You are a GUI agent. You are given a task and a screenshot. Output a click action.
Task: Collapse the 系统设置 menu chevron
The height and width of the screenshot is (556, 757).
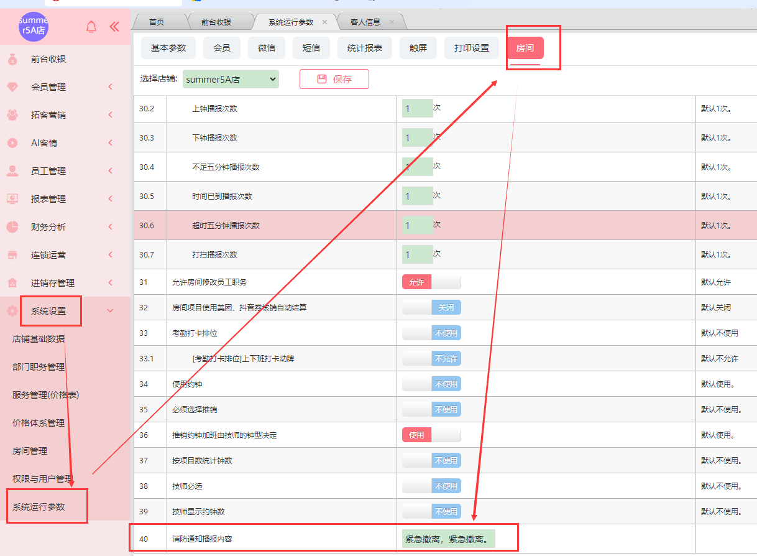pyautogui.click(x=111, y=311)
